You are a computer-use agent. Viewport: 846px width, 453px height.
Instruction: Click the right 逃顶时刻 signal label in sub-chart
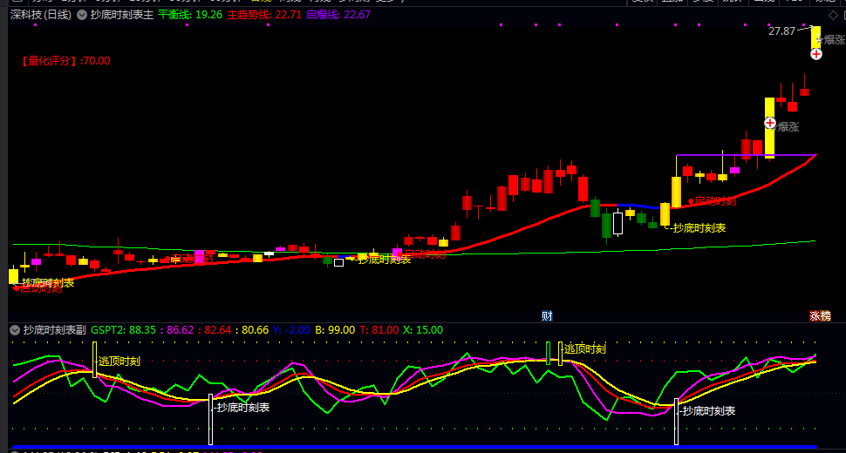[x=585, y=349]
